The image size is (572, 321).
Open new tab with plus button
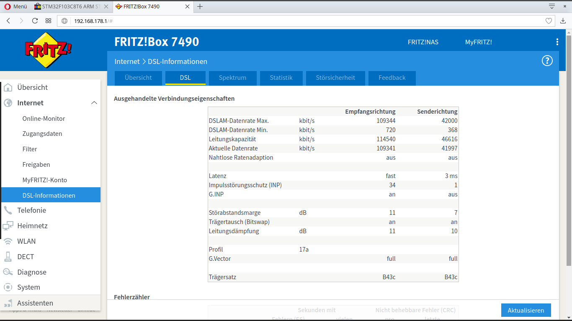coord(200,6)
